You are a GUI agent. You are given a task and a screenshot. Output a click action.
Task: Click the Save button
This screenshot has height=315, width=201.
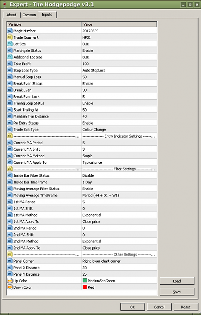point(177,292)
